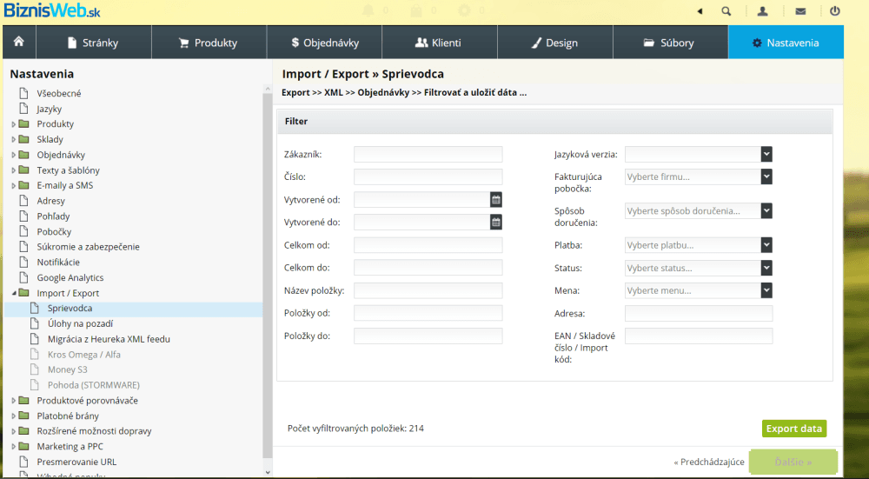The height and width of the screenshot is (479, 869).
Task: Open the Design tab
Action: 554,42
